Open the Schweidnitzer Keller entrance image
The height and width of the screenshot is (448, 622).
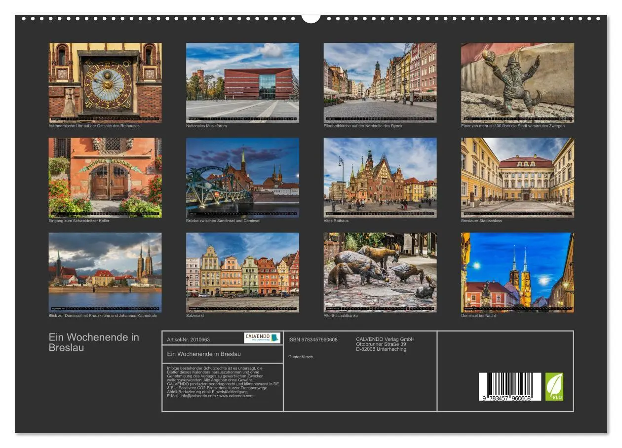[x=104, y=178]
